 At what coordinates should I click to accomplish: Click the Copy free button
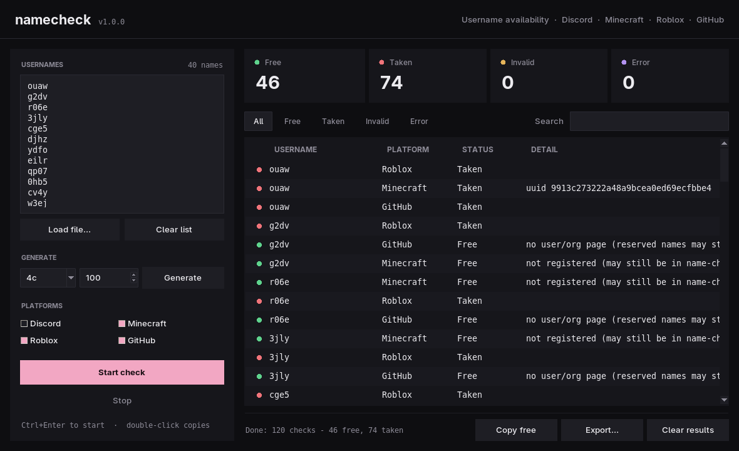point(516,430)
